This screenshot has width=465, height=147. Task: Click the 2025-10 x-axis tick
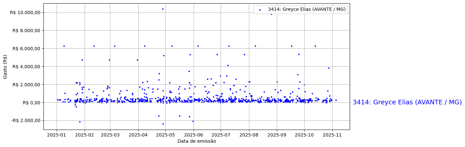pyautogui.click(x=304, y=135)
